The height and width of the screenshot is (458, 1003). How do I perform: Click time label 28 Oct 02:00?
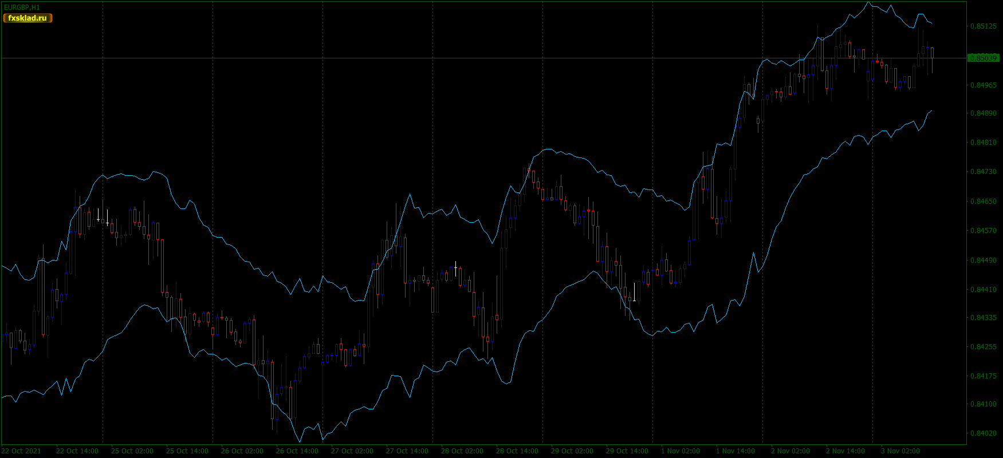[462, 451]
